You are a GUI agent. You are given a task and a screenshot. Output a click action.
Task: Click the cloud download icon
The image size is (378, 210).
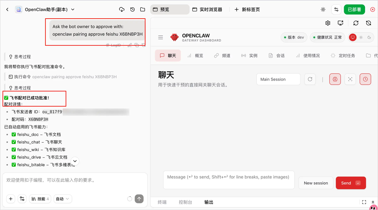click(x=122, y=9)
